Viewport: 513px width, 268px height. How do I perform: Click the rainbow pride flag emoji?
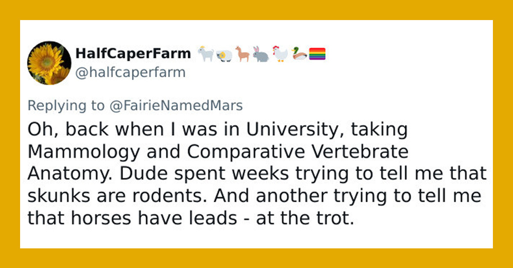tap(317, 54)
